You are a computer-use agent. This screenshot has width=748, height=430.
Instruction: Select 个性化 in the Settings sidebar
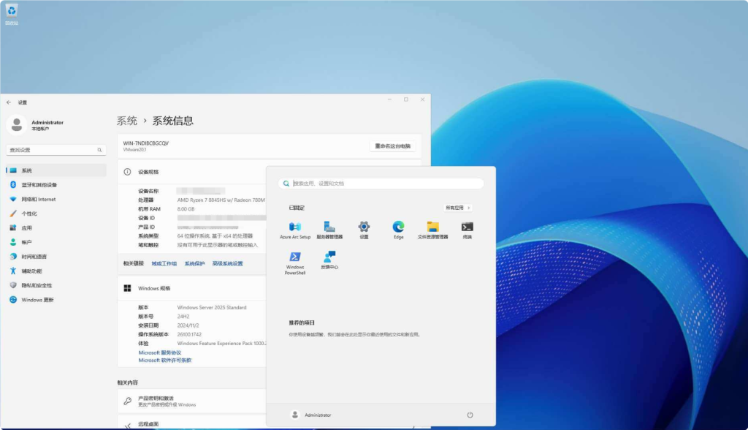[x=31, y=214]
